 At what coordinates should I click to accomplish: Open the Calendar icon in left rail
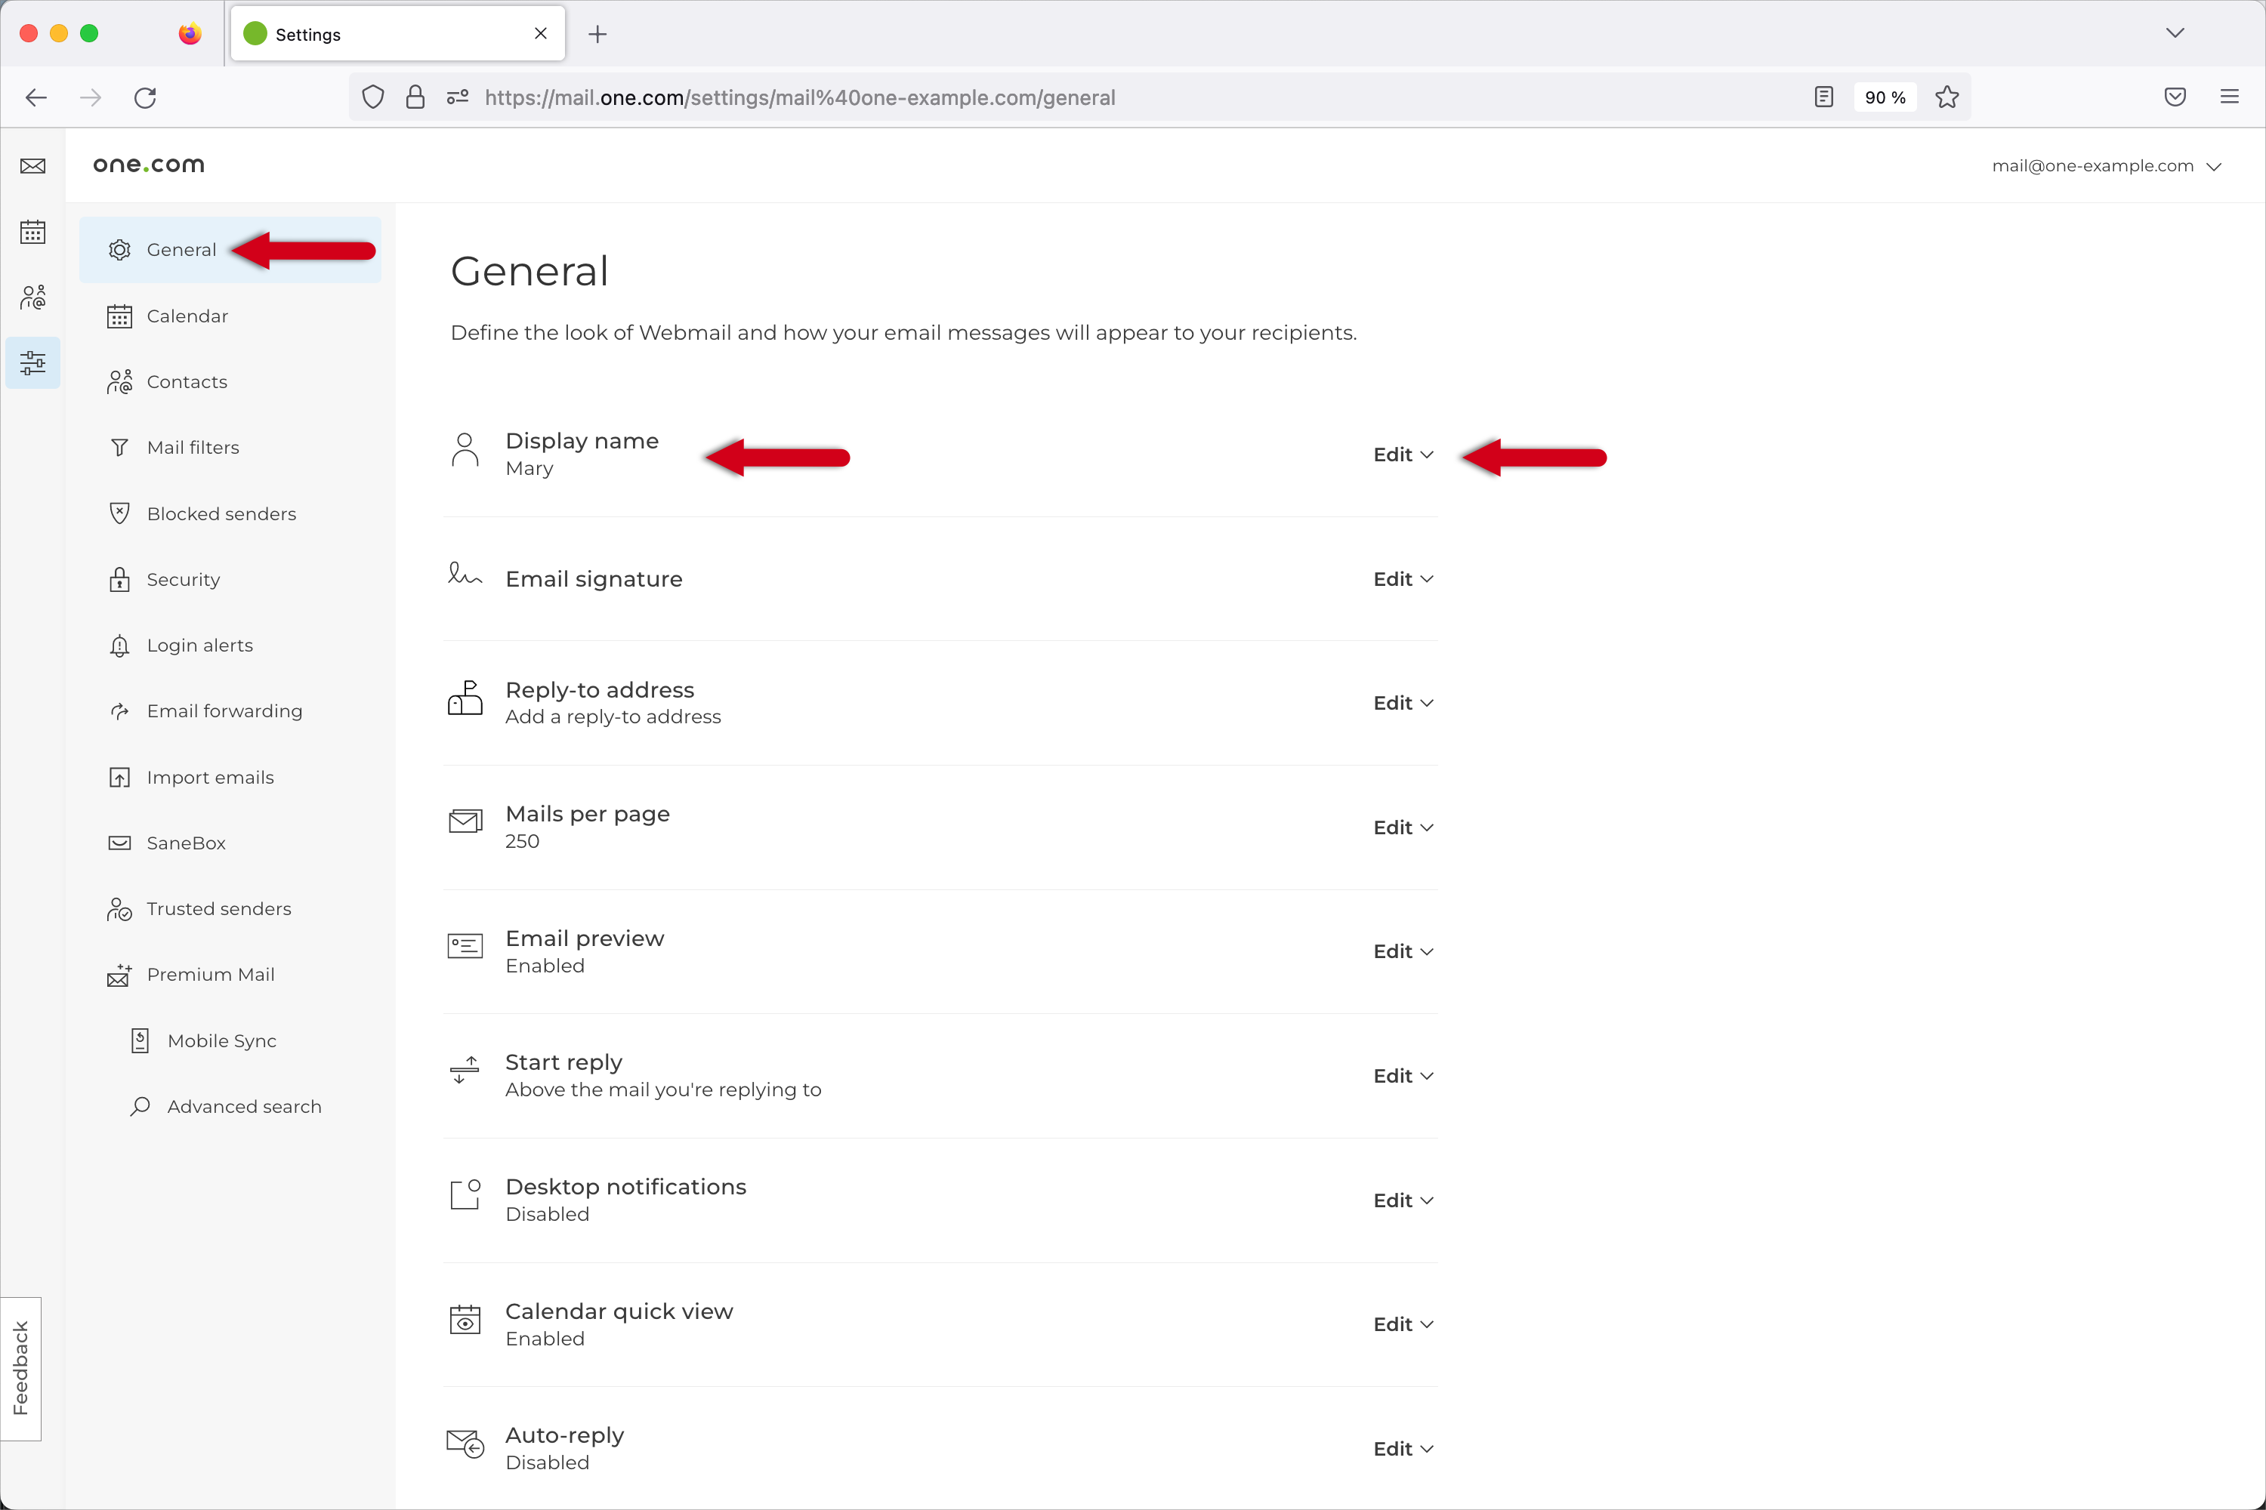pyautogui.click(x=32, y=232)
